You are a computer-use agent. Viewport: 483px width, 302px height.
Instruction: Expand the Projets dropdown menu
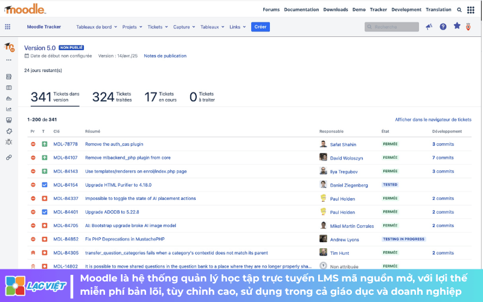[132, 27]
